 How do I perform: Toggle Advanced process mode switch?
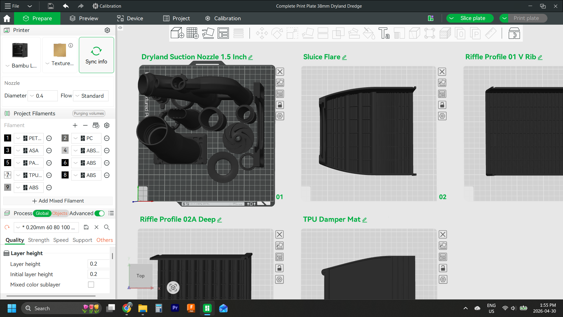pos(99,213)
